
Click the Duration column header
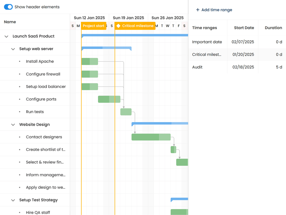(x=273, y=28)
